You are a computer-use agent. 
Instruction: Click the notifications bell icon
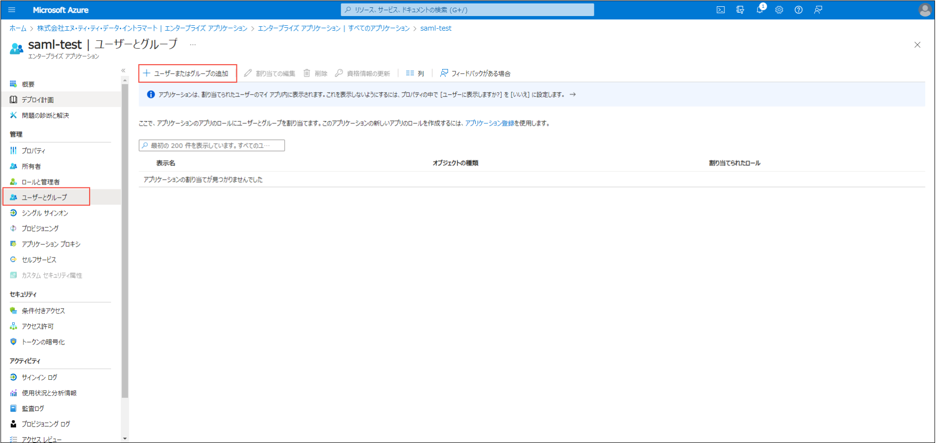click(760, 10)
